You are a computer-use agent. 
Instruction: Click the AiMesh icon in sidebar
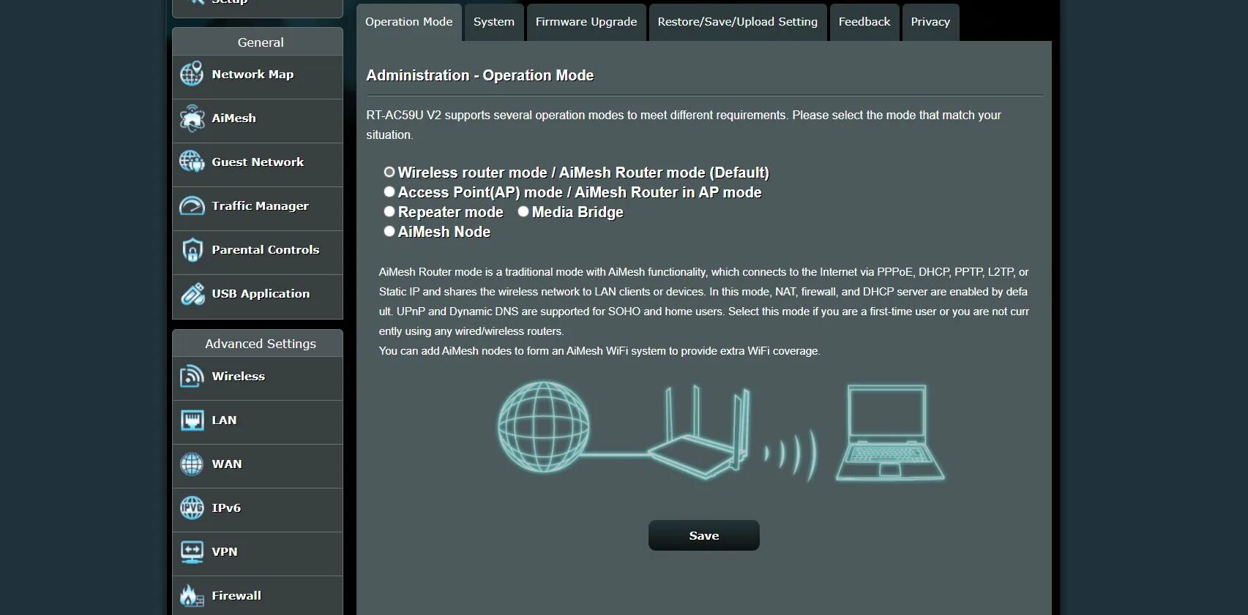coord(192,118)
